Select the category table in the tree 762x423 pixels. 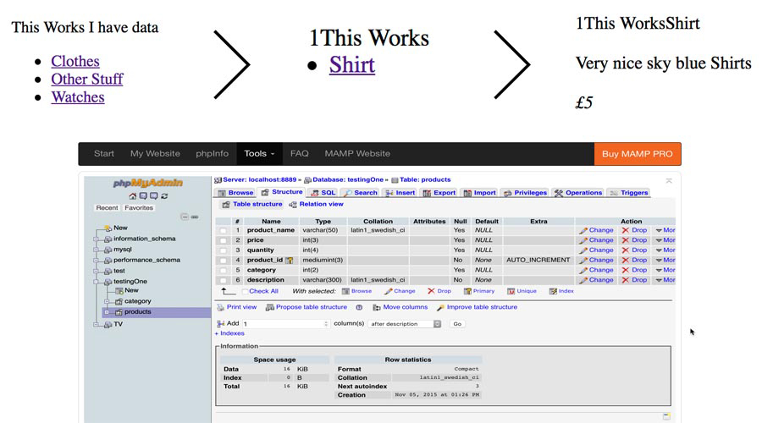137,301
